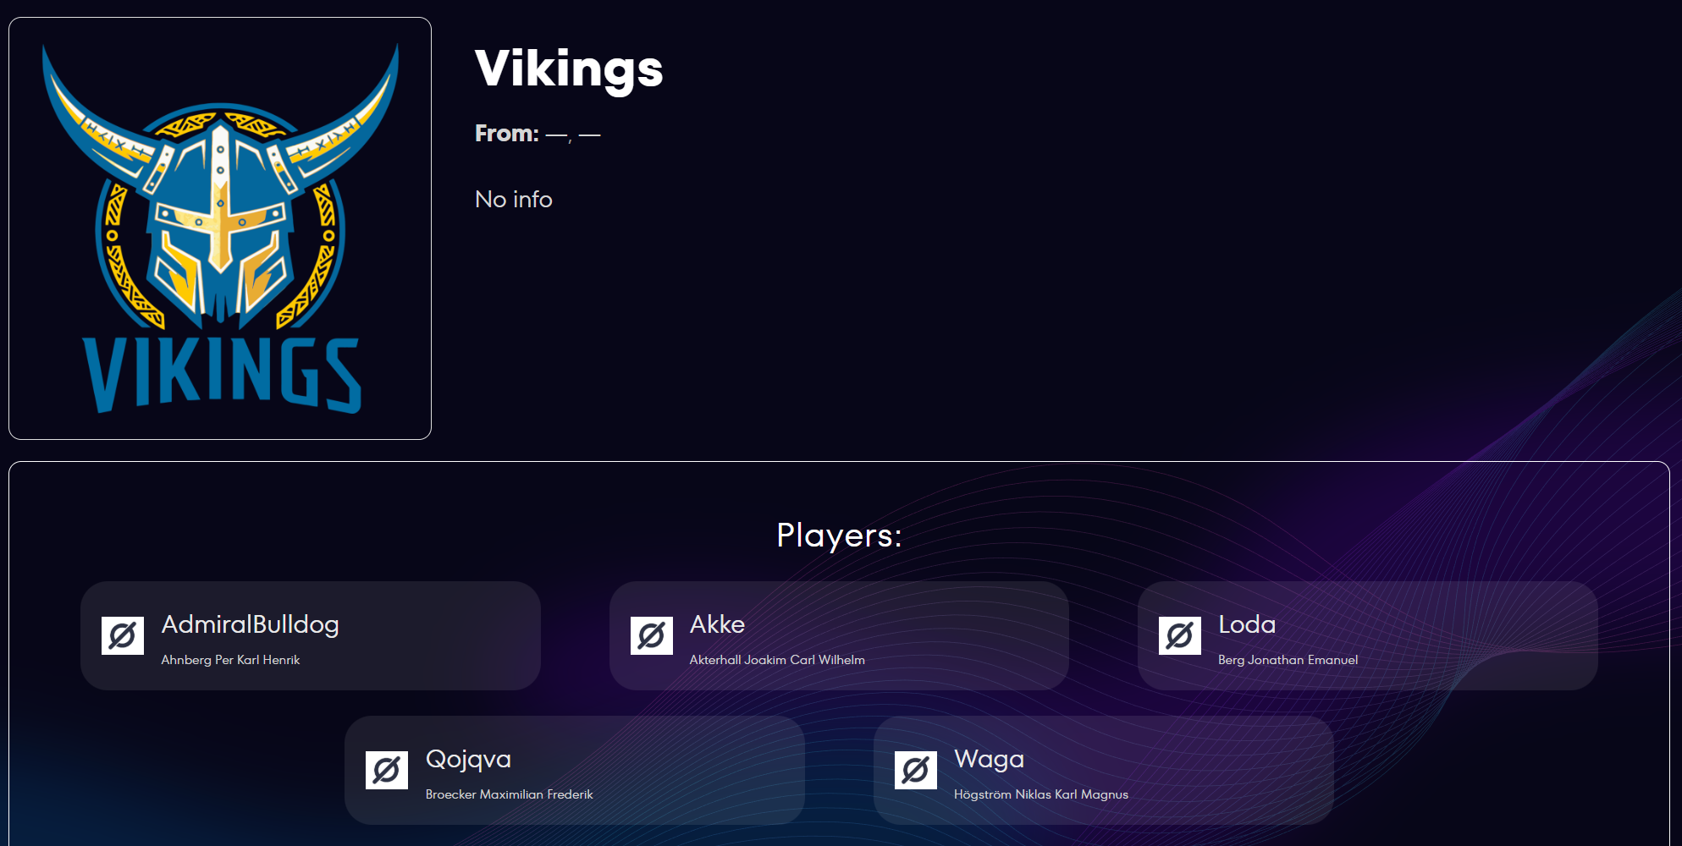
Task: Click real name 'Berg Jonathan Emanuel'
Action: (1288, 660)
